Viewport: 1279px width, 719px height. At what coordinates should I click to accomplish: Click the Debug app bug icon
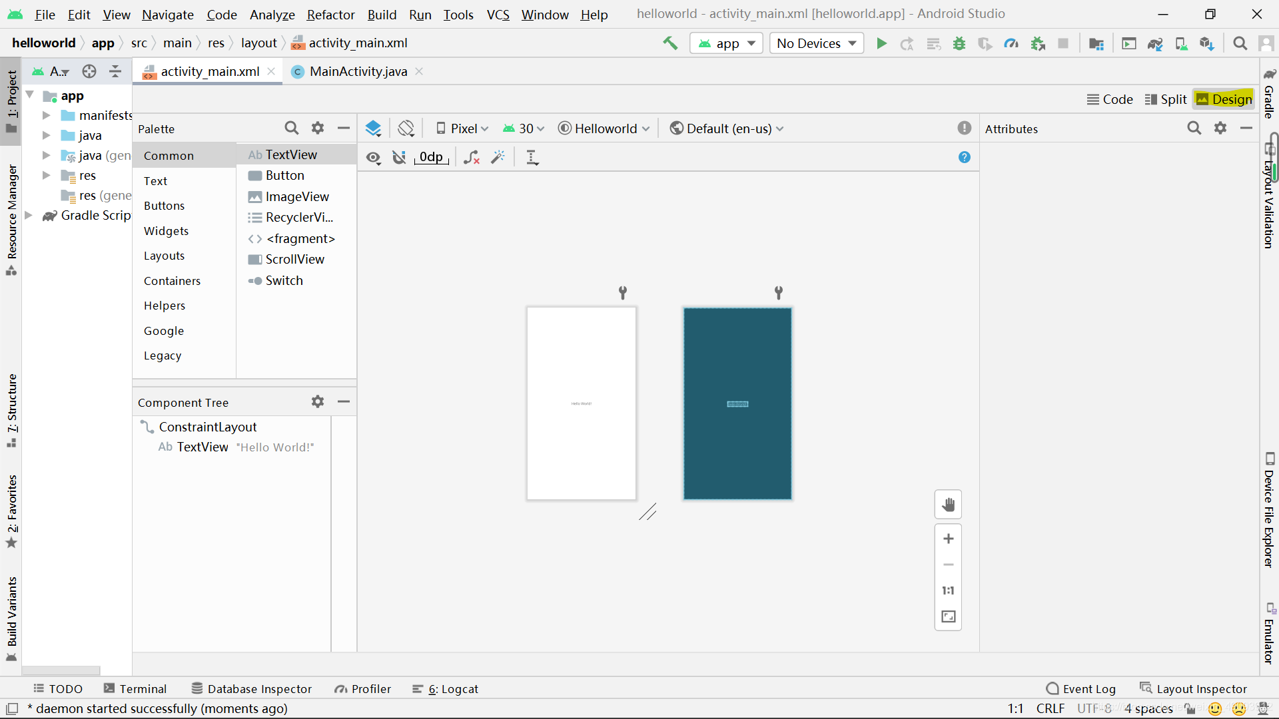tap(959, 43)
